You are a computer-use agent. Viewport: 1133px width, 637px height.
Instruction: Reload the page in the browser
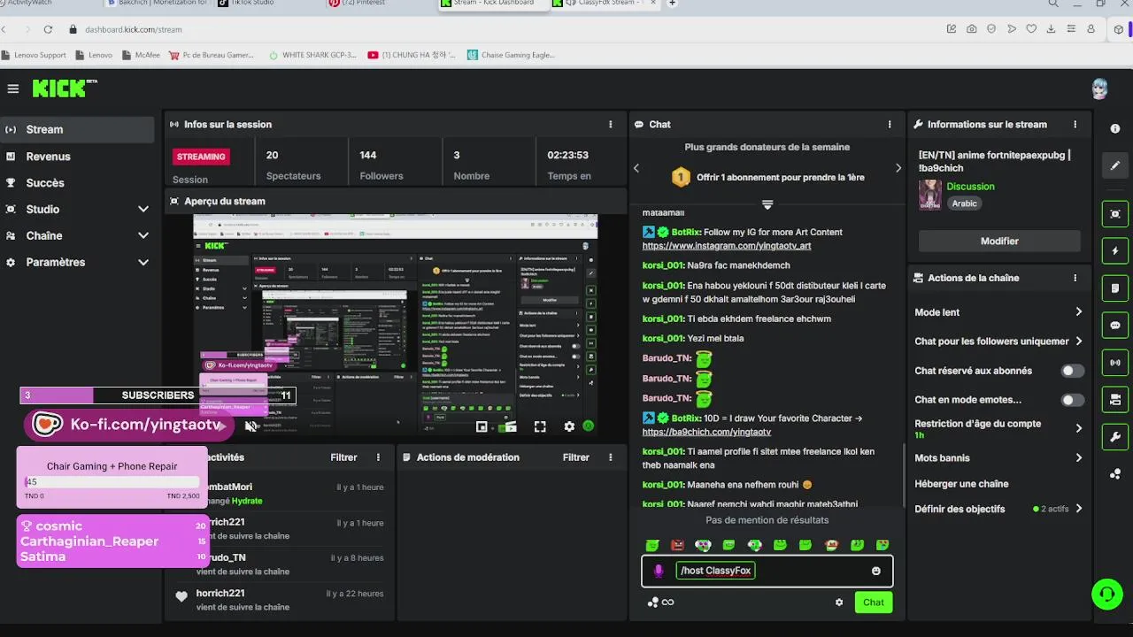[x=48, y=29]
